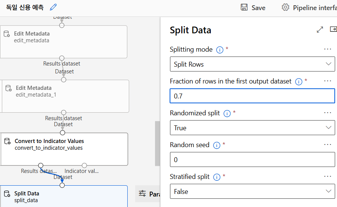Click the Split Data node on canvas
This screenshot has height=207, width=337.
pos(64,196)
